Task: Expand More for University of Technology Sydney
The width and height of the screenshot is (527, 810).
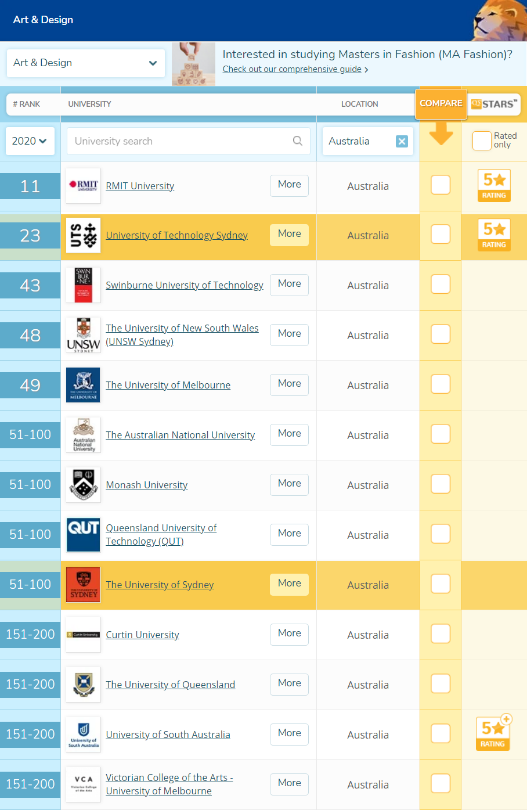Action: [x=289, y=234]
